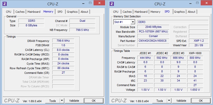Screen dimensions: 213x105
Task: Click OK in the left window
Action: pos(94,101)
